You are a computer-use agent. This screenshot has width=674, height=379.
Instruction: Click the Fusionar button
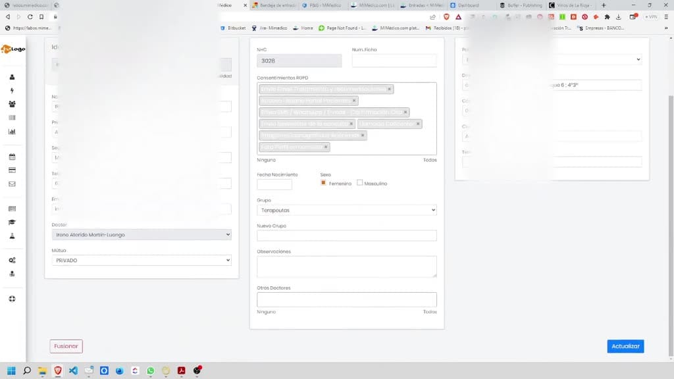(x=66, y=346)
